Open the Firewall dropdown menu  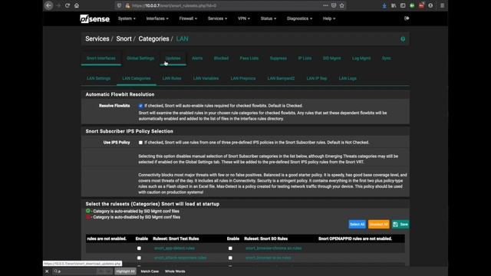coord(188,18)
